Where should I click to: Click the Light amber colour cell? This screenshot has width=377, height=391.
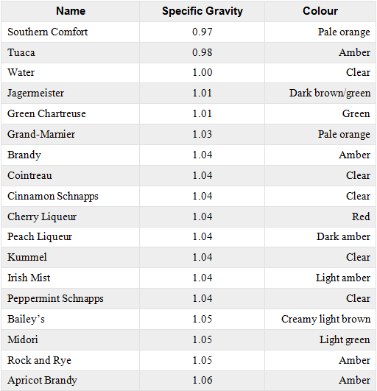[x=320, y=278]
